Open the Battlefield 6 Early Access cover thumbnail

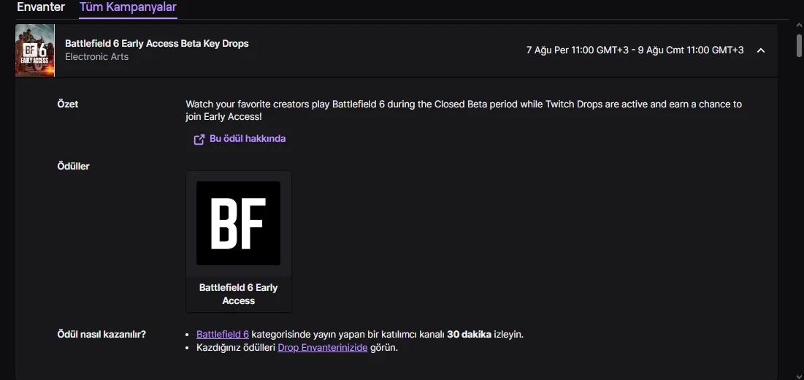pos(35,50)
